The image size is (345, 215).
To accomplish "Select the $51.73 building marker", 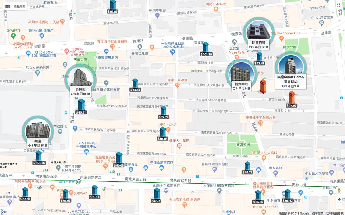I will (247, 168).
